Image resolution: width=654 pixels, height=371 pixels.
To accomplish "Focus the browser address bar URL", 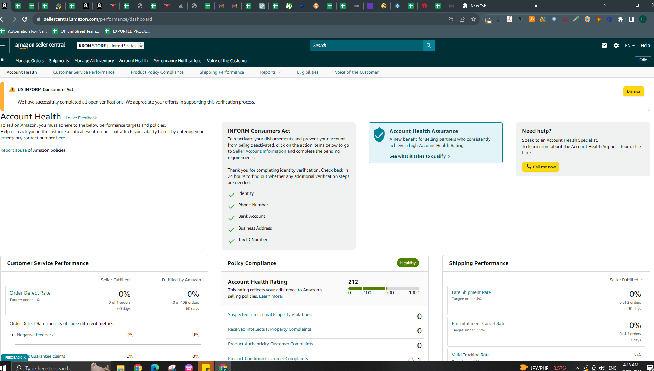I will [x=98, y=19].
